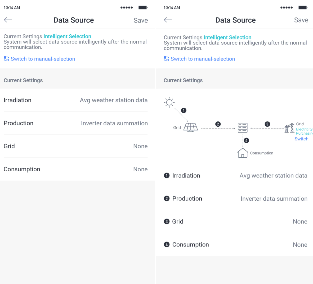Screen dimensions: 313x284
Task: Open Grid setting on left screen
Action: click(76, 146)
